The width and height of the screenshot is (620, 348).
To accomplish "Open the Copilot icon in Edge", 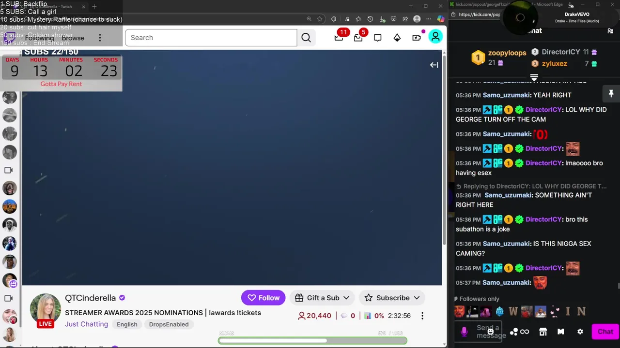I will 440,19.
